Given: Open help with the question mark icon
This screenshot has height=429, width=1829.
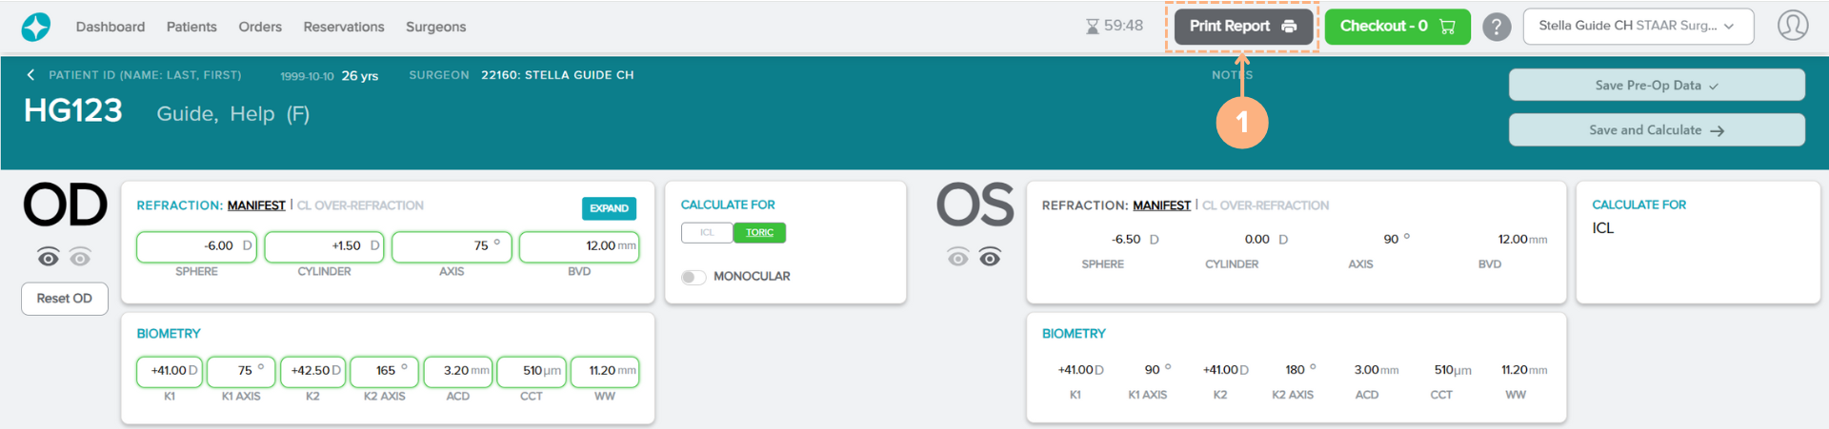Looking at the screenshot, I should pos(1497,27).
